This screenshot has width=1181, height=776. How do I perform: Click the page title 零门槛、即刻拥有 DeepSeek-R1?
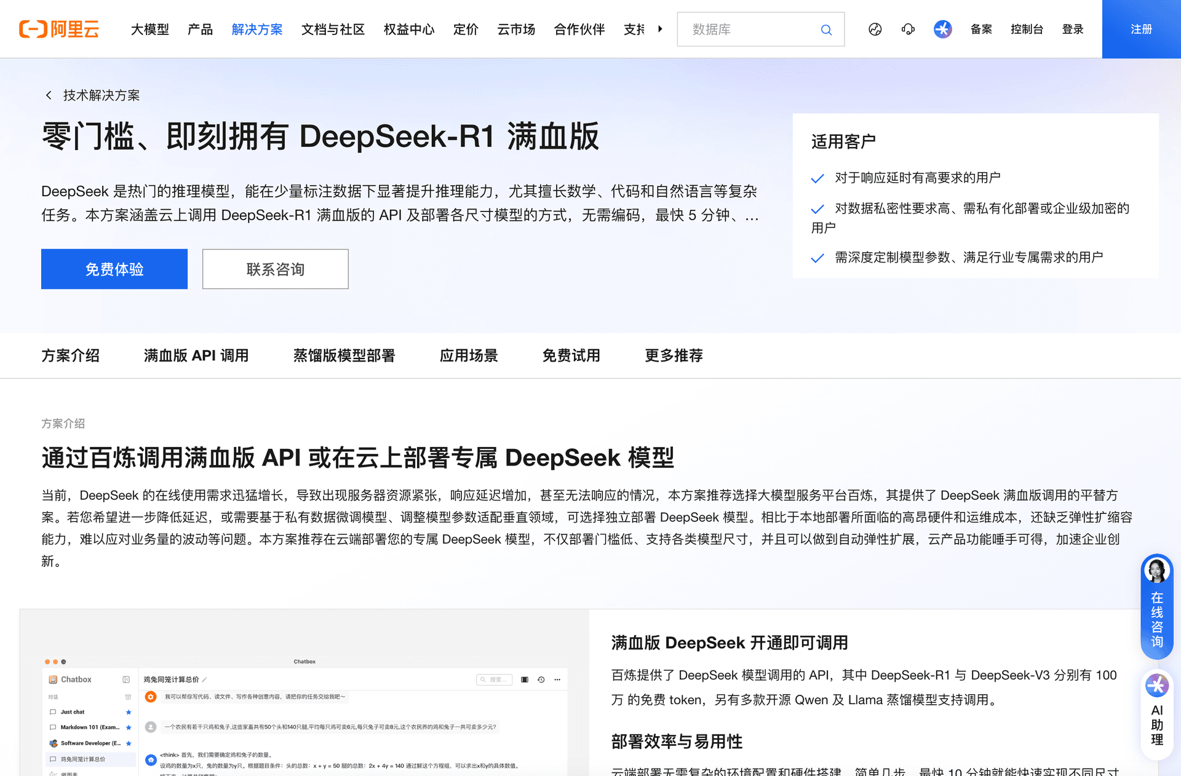pos(320,136)
